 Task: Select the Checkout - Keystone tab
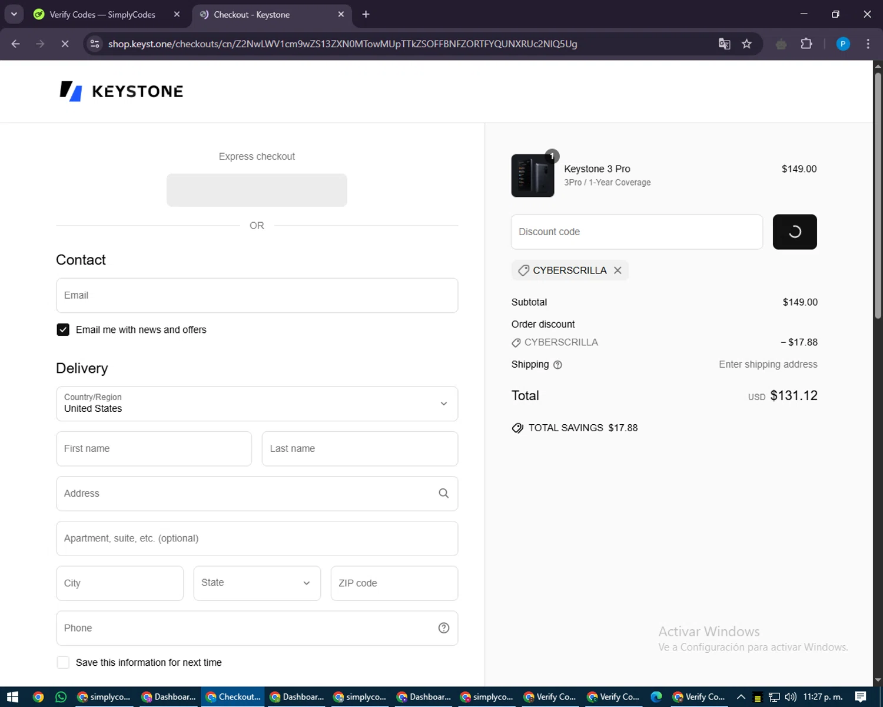point(252,14)
